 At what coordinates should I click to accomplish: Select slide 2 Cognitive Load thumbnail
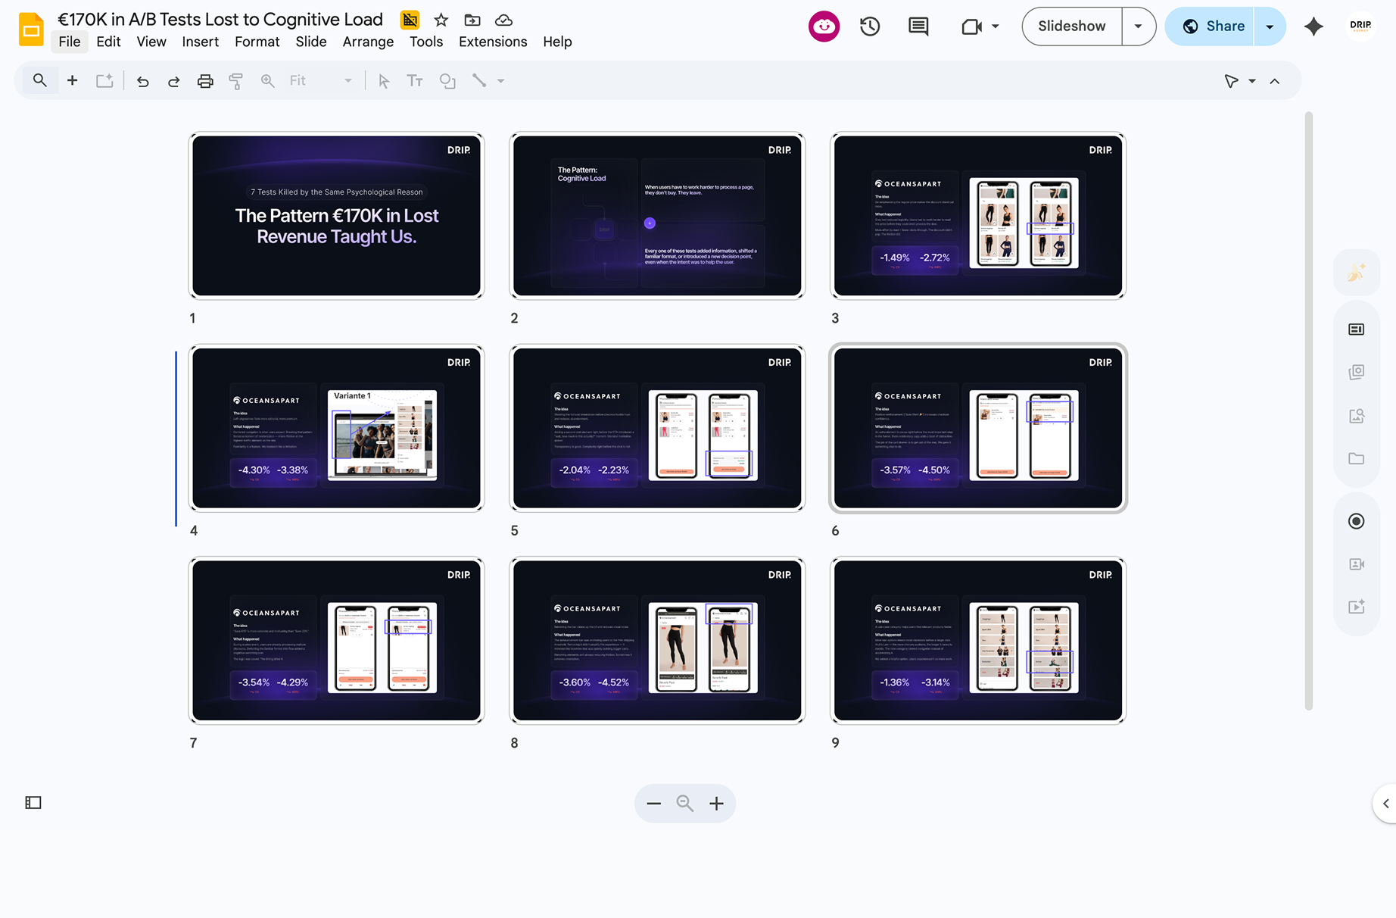click(657, 216)
